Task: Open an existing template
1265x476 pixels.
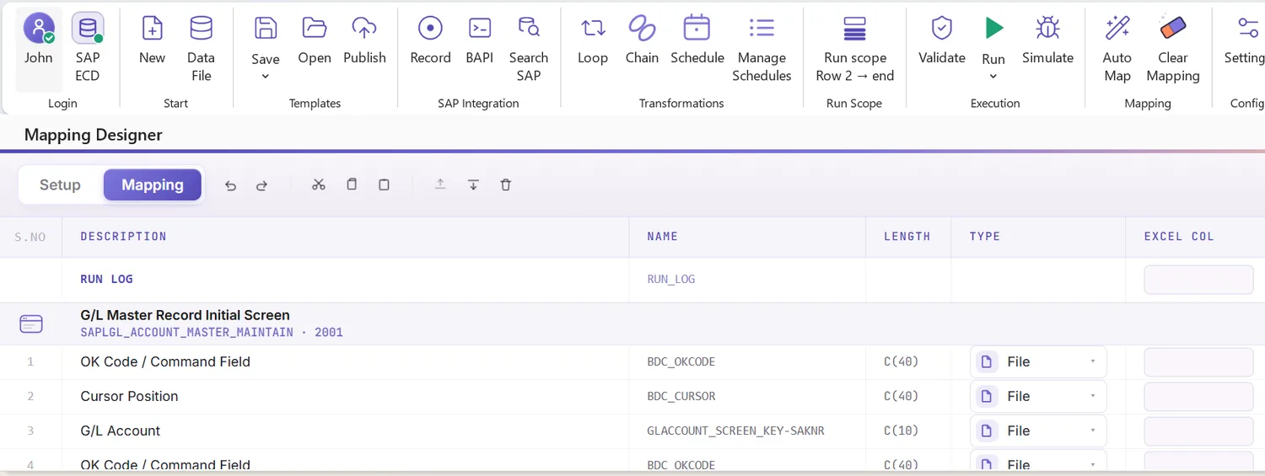Action: (x=315, y=40)
